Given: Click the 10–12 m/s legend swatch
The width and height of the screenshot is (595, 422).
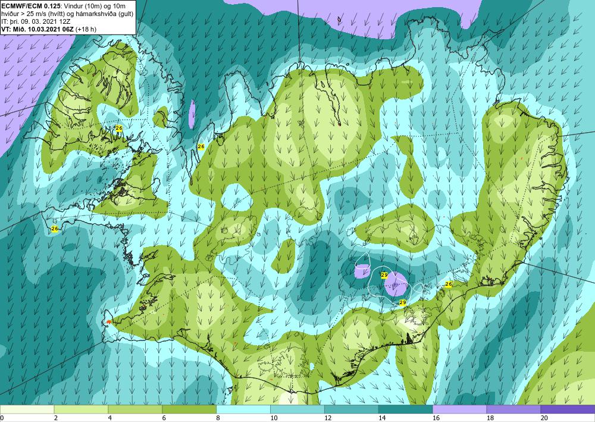Looking at the screenshot, I should [x=297, y=409].
